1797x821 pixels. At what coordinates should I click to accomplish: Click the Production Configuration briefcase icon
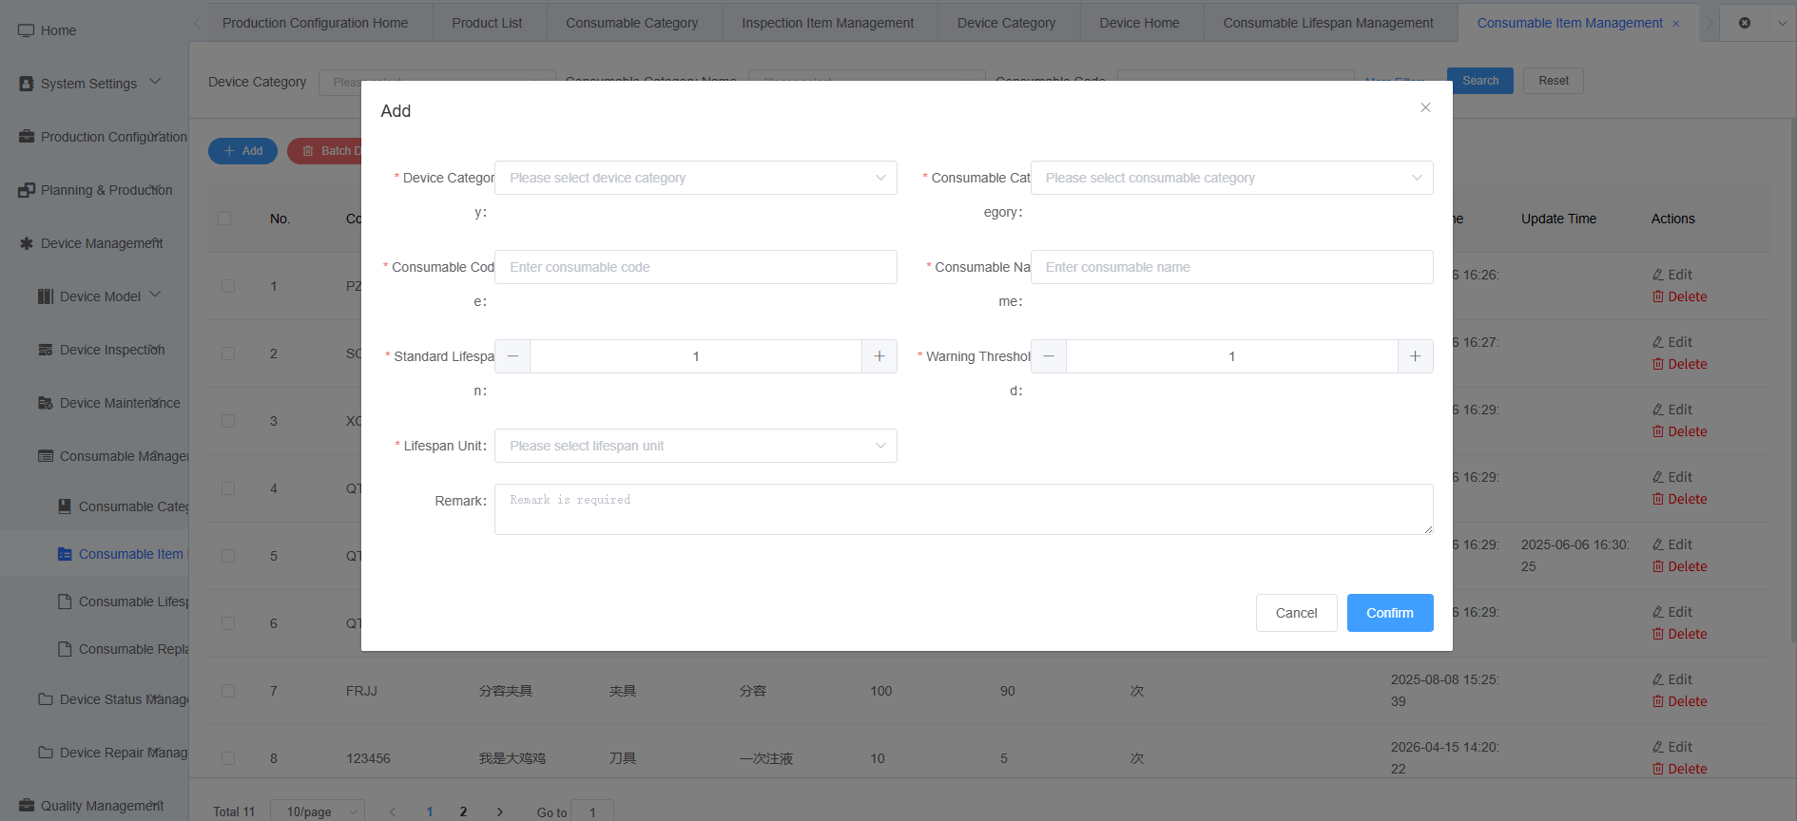click(x=27, y=137)
